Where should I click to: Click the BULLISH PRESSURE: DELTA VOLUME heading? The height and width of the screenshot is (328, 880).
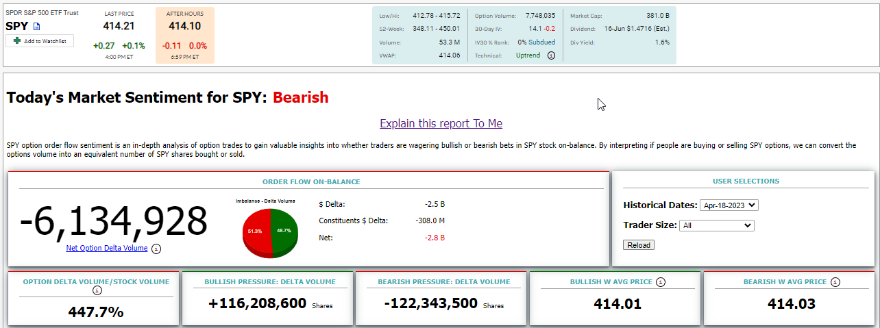click(x=270, y=281)
